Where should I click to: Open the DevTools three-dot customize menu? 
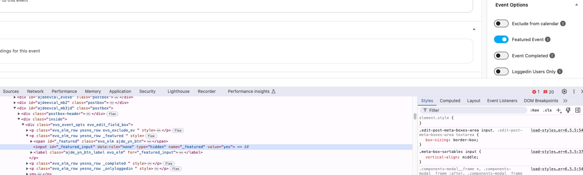tap(574, 91)
